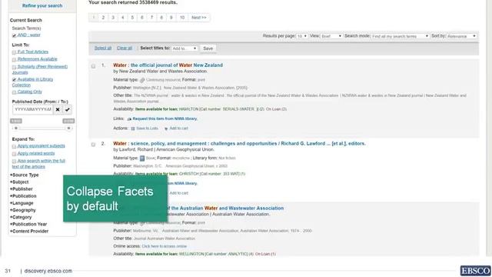
Task: Expand the Source Type facet
Action: point(25,175)
